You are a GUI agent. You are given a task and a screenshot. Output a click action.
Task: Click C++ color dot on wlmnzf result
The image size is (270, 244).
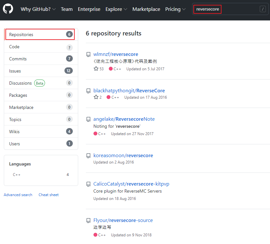pyautogui.click(x=110, y=69)
